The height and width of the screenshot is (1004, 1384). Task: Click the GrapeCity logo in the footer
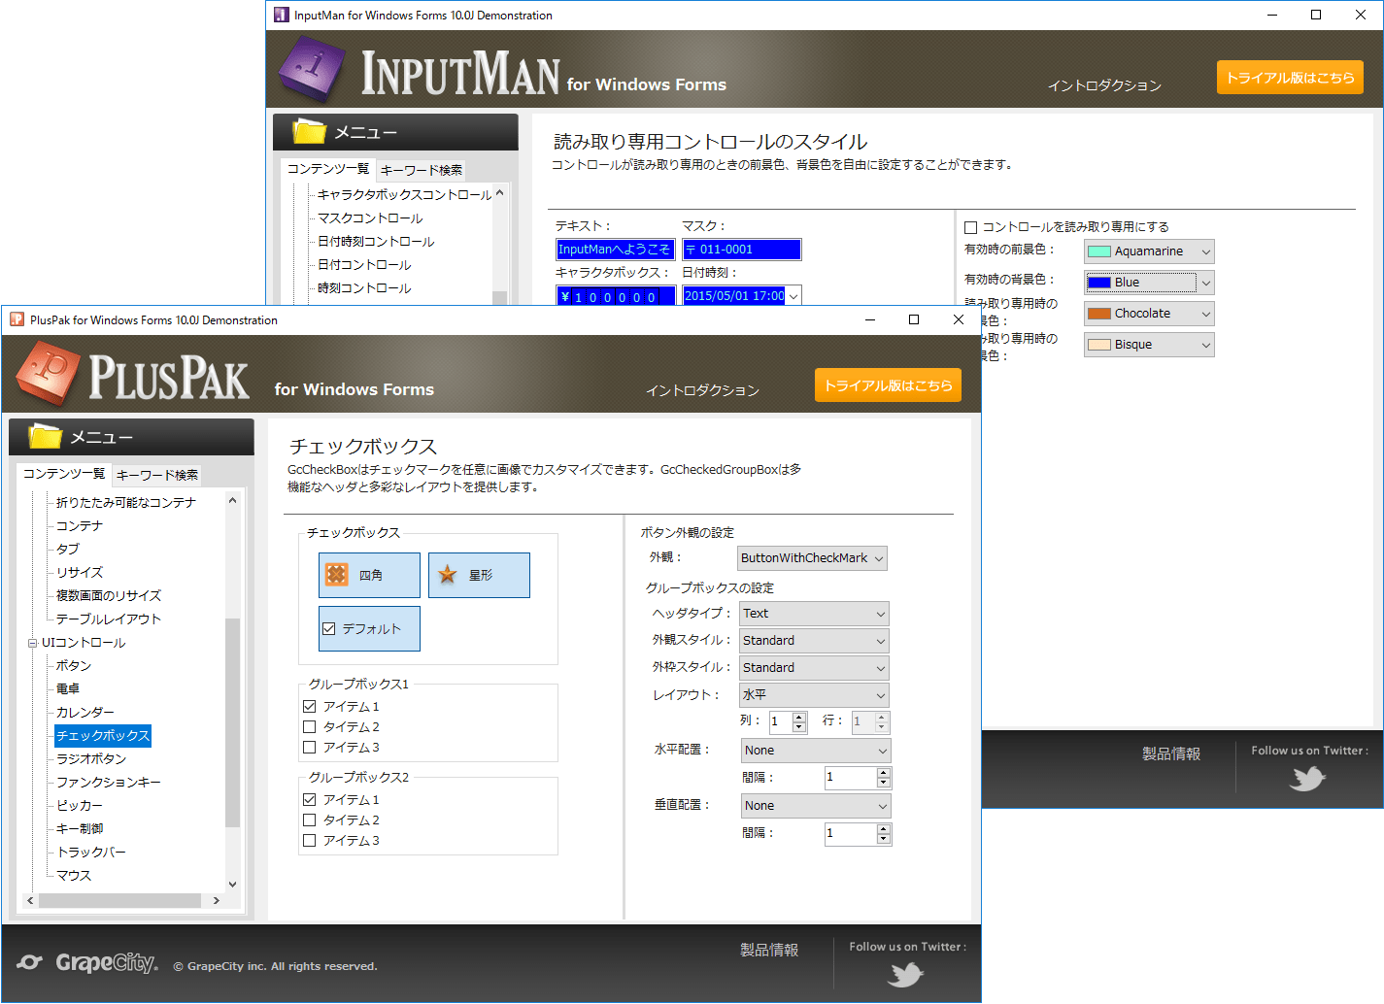coord(85,962)
